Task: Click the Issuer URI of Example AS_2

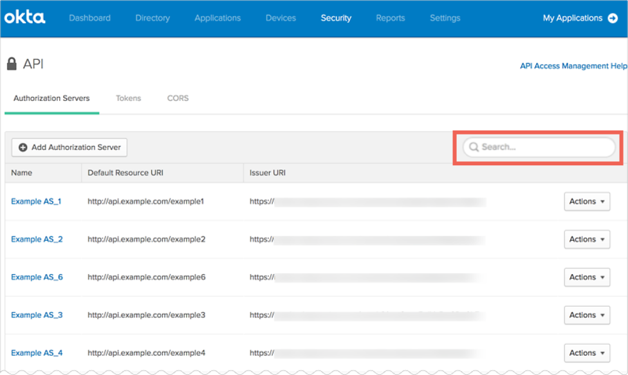Action: pyautogui.click(x=367, y=240)
